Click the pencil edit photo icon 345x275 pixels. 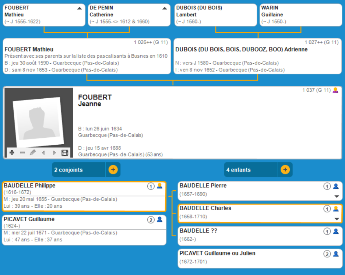coord(33,153)
